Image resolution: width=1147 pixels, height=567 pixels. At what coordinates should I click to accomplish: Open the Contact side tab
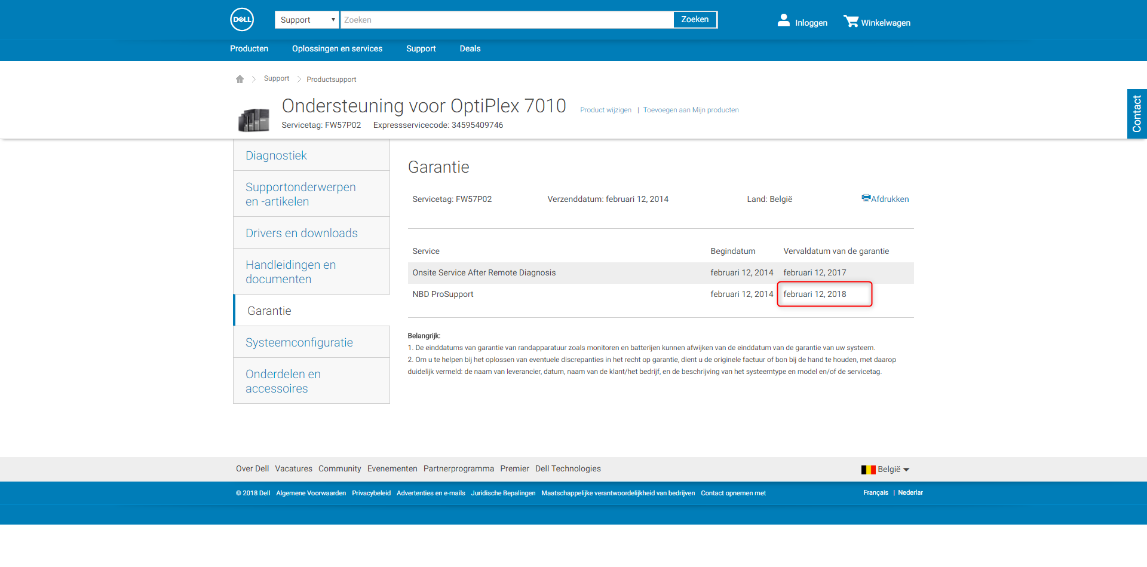tap(1137, 114)
